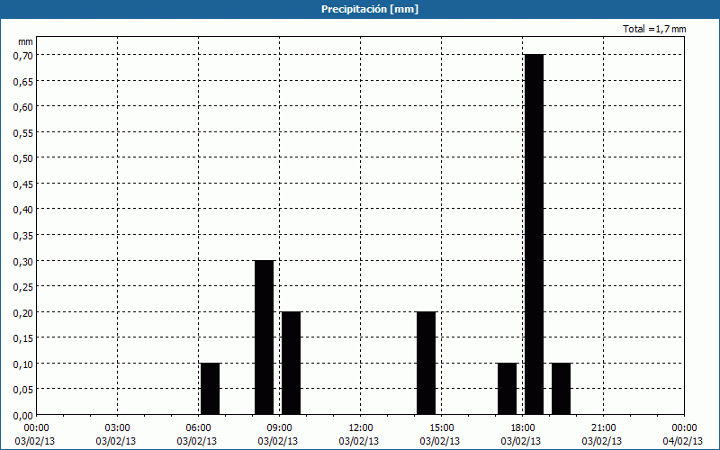
Task: Click the 0,20 mm bar just after 09:00
Action: (x=291, y=364)
